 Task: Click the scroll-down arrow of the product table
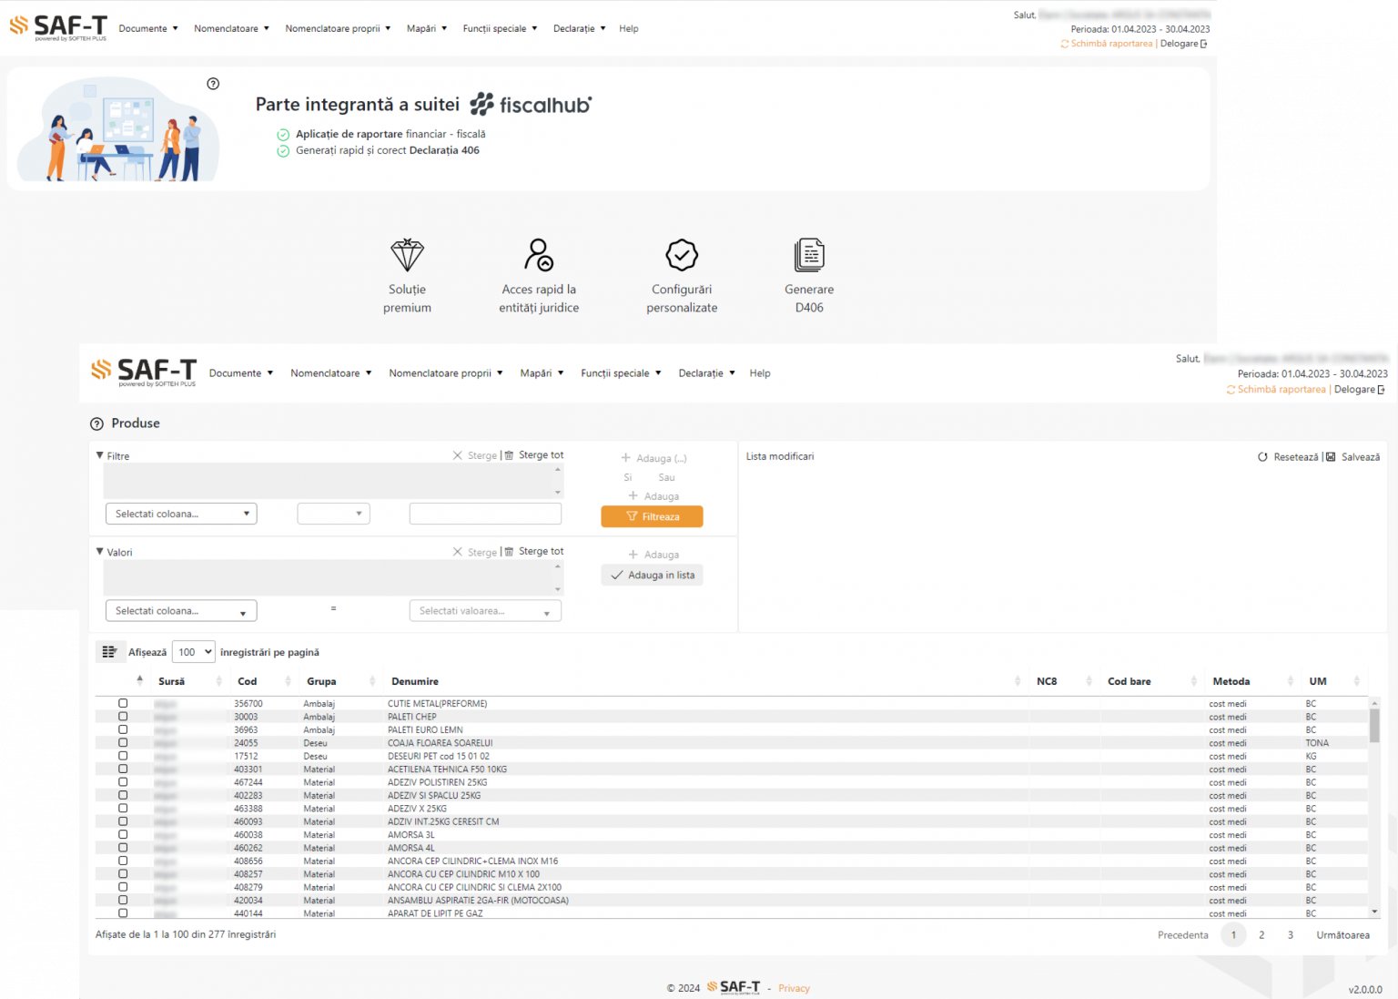pyautogui.click(x=1374, y=912)
